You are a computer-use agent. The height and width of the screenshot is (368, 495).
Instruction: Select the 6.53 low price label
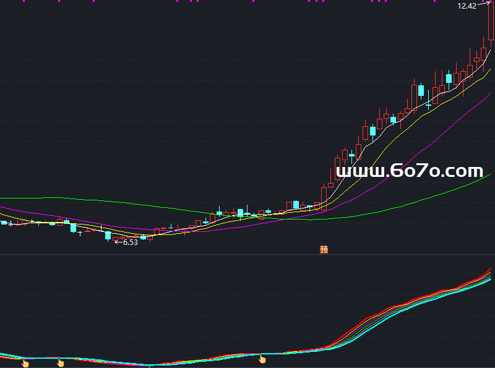131,242
